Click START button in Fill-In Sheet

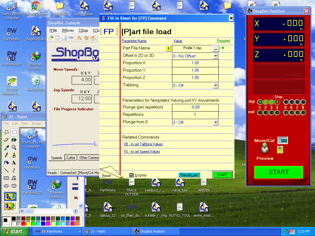click(x=222, y=175)
